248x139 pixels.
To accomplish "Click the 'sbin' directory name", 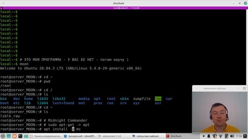I will 124,99.
